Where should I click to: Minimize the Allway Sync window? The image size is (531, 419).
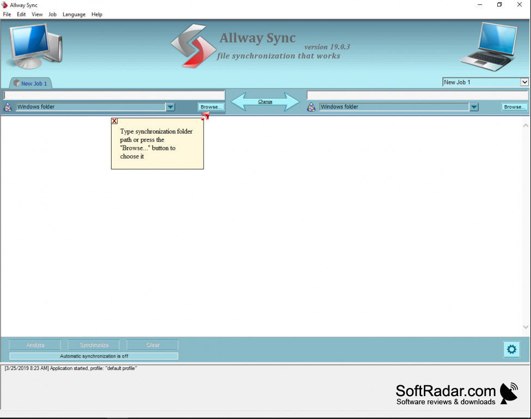(480, 5)
